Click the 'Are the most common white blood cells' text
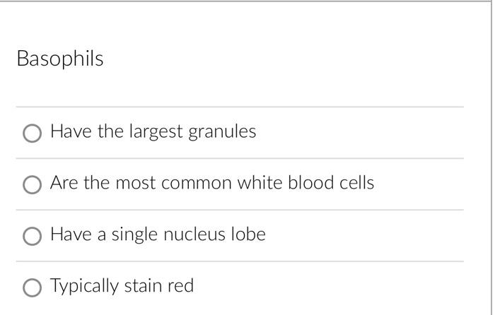Screen dimensions: 495x315 pyautogui.click(x=212, y=183)
